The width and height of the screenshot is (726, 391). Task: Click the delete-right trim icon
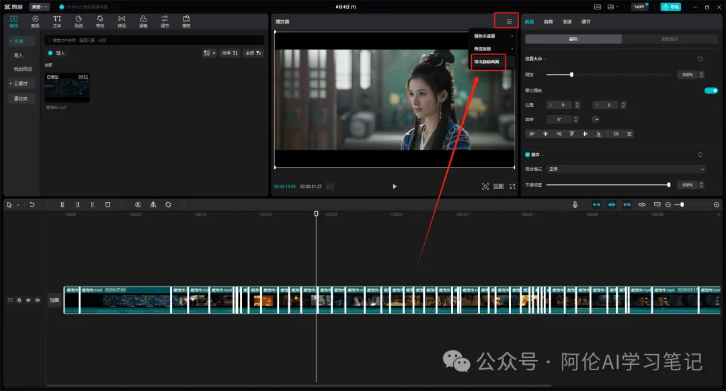[93, 205]
